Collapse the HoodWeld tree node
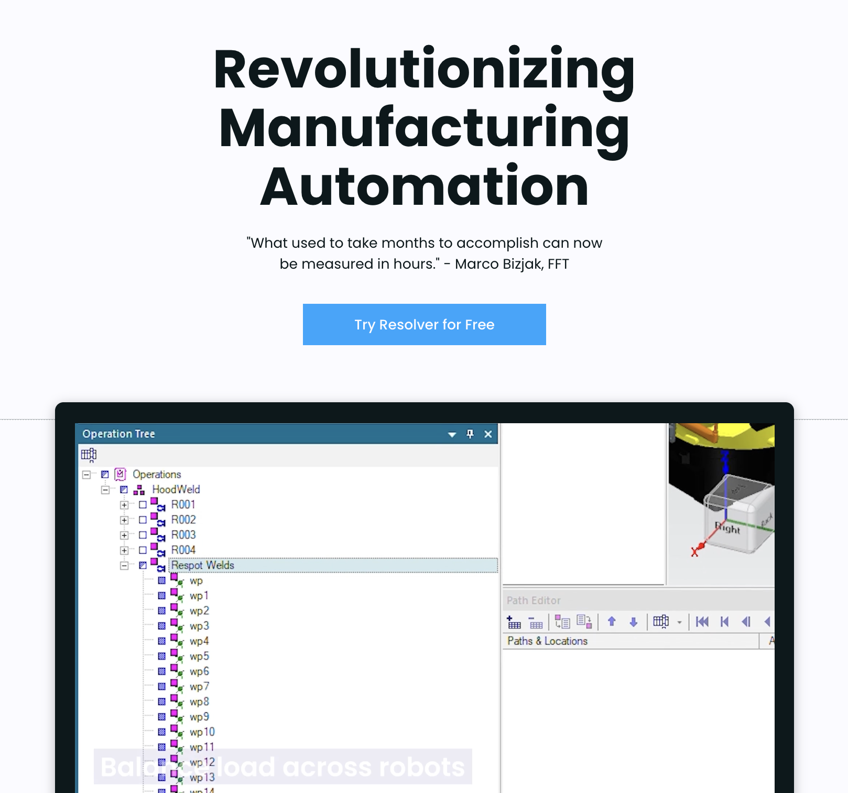Screen dimensions: 848x793 105,490
